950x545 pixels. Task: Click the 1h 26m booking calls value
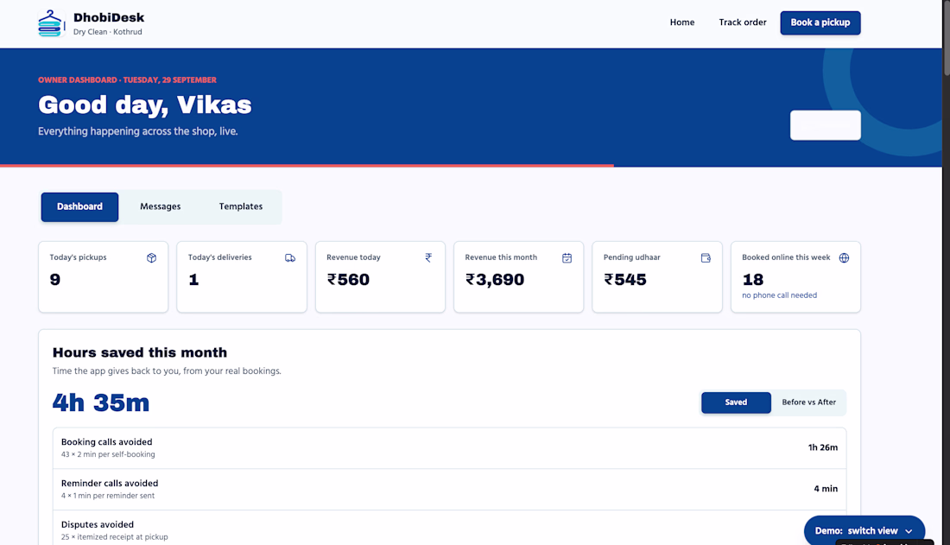pos(823,447)
